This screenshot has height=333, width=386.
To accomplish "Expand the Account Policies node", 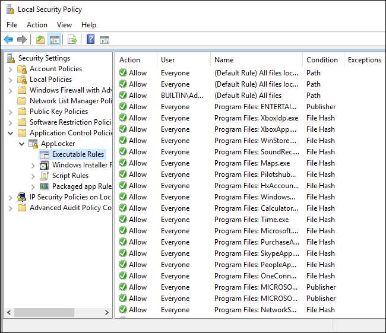I will click(x=10, y=69).
